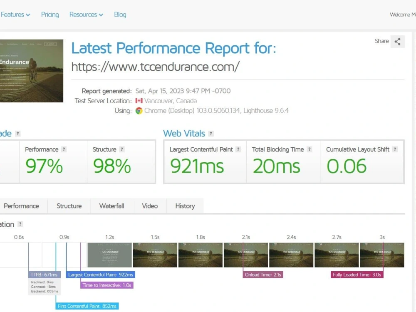Click the Chrome browser icon
Viewport: 416px width, 312px height.
coord(139,111)
